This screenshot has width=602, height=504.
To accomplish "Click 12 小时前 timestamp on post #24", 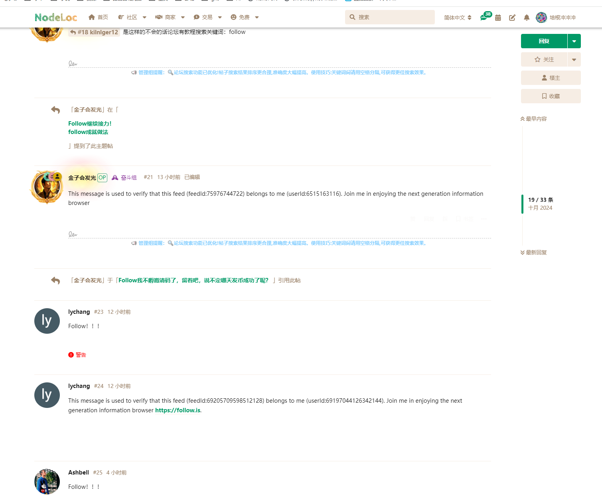I will click(119, 386).
